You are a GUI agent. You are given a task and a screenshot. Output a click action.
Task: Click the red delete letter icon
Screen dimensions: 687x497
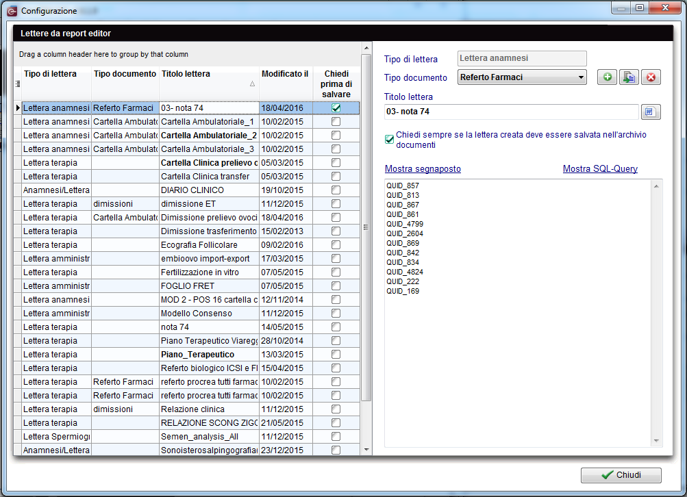coord(651,77)
